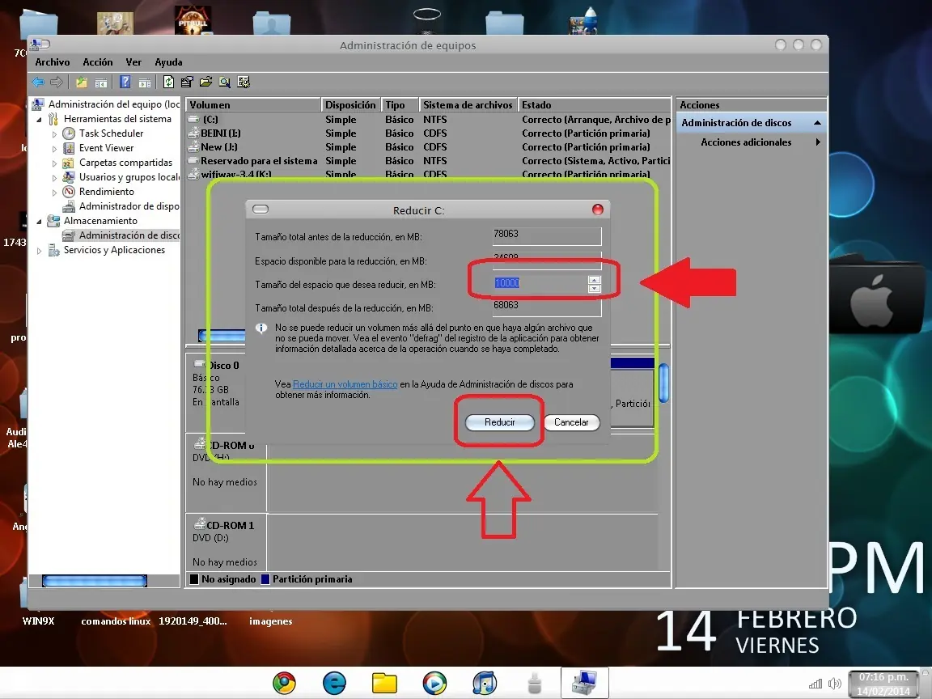Increase the shrink size with up spinner
Image resolution: width=932 pixels, height=699 pixels.
coord(595,279)
